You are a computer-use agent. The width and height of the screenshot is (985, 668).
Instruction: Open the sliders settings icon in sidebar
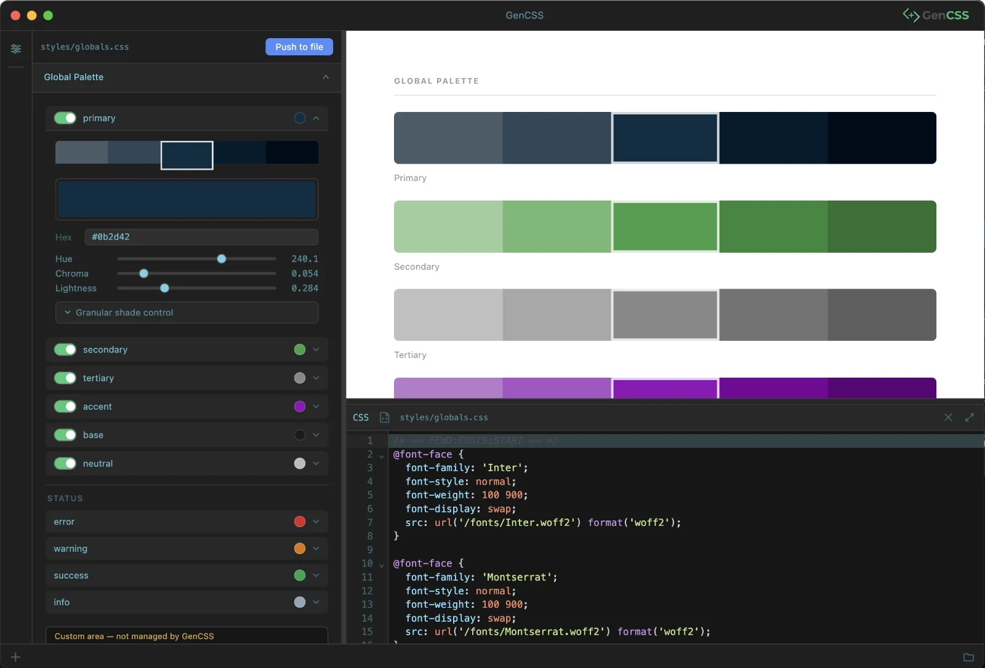pyautogui.click(x=16, y=49)
